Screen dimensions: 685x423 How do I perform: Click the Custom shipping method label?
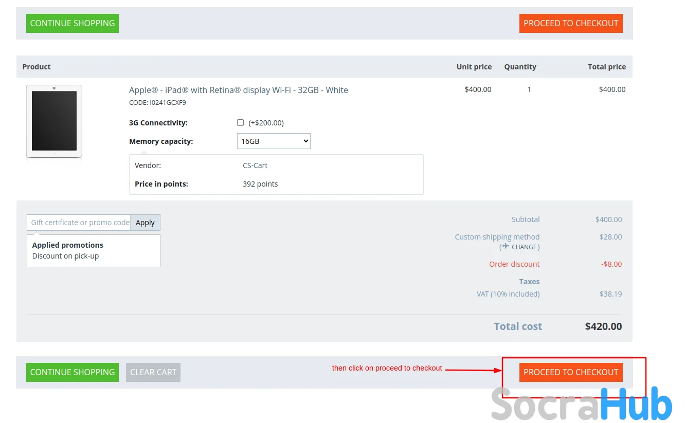pos(497,237)
